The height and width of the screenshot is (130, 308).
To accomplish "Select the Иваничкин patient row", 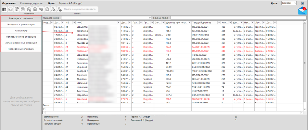I will (x=159, y=87).
